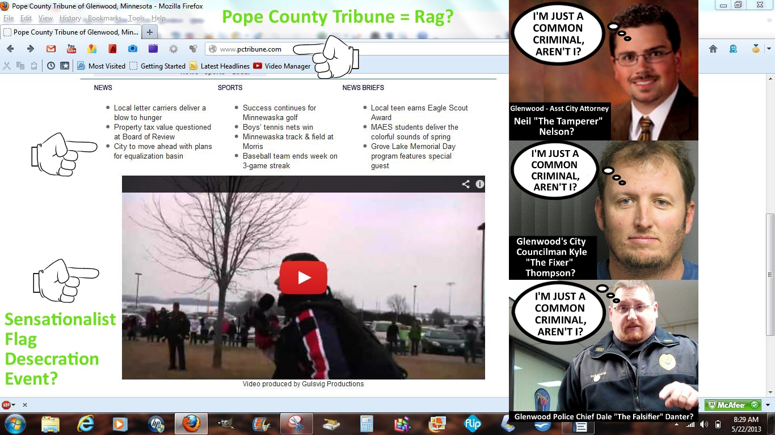Image resolution: width=775 pixels, height=435 pixels.
Task: Click the volume speaker tray icon
Action: coord(704,424)
